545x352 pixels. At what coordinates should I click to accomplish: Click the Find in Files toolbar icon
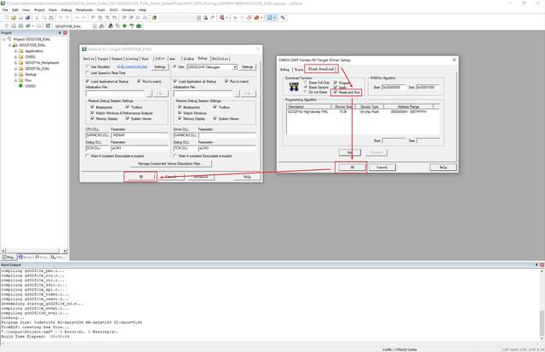click(154, 17)
